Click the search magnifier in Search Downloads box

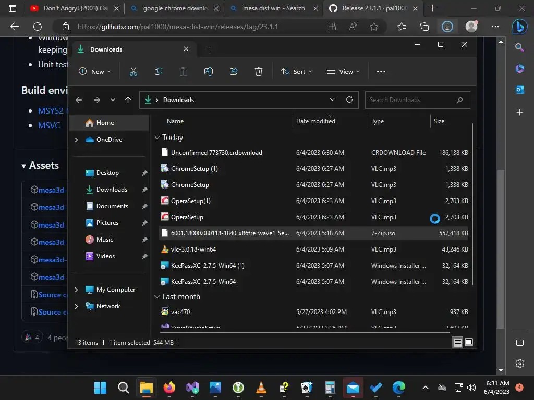459,100
